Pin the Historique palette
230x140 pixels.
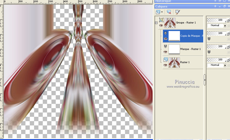(215, 1)
